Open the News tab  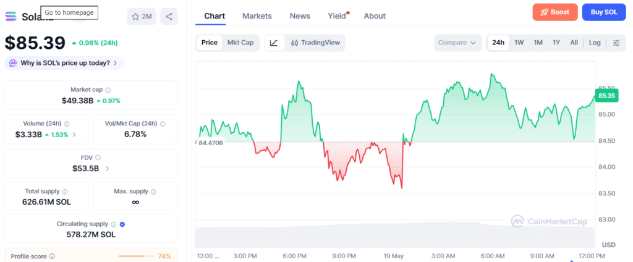300,16
